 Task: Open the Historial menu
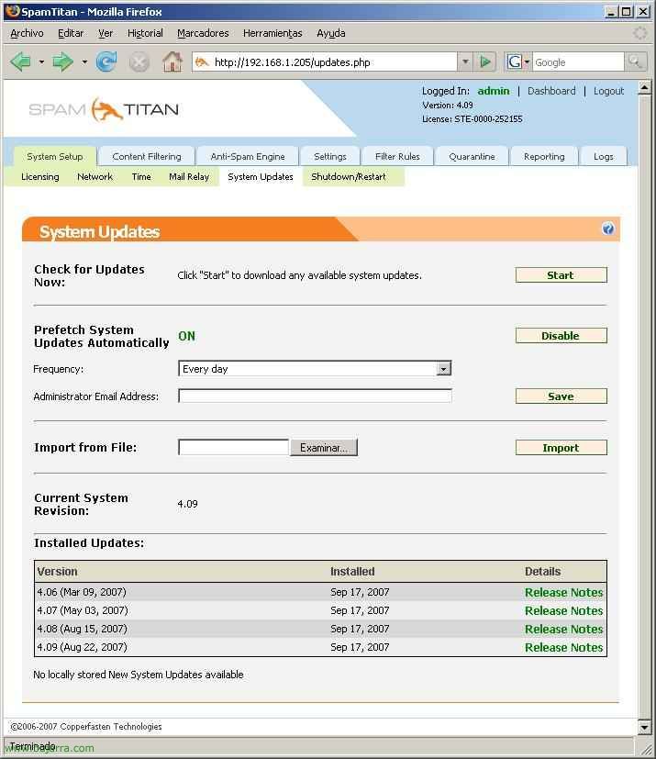click(145, 33)
